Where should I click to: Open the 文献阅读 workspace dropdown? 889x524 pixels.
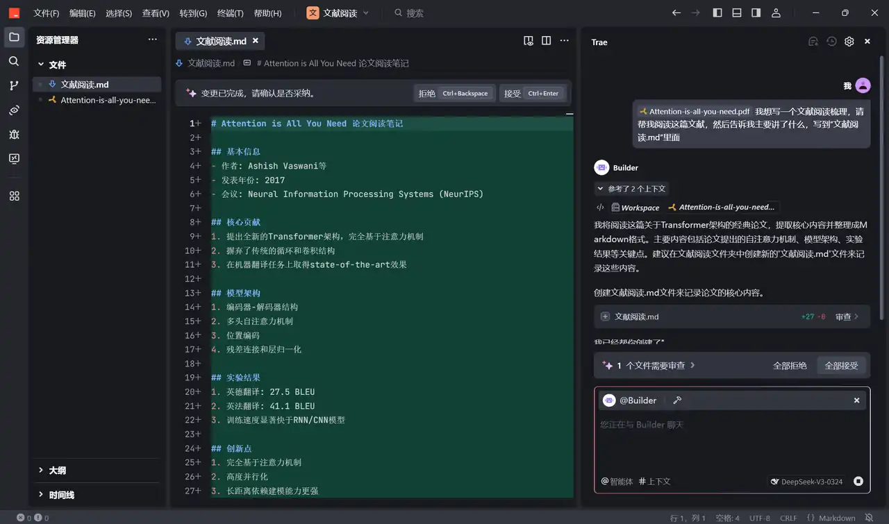coord(338,12)
